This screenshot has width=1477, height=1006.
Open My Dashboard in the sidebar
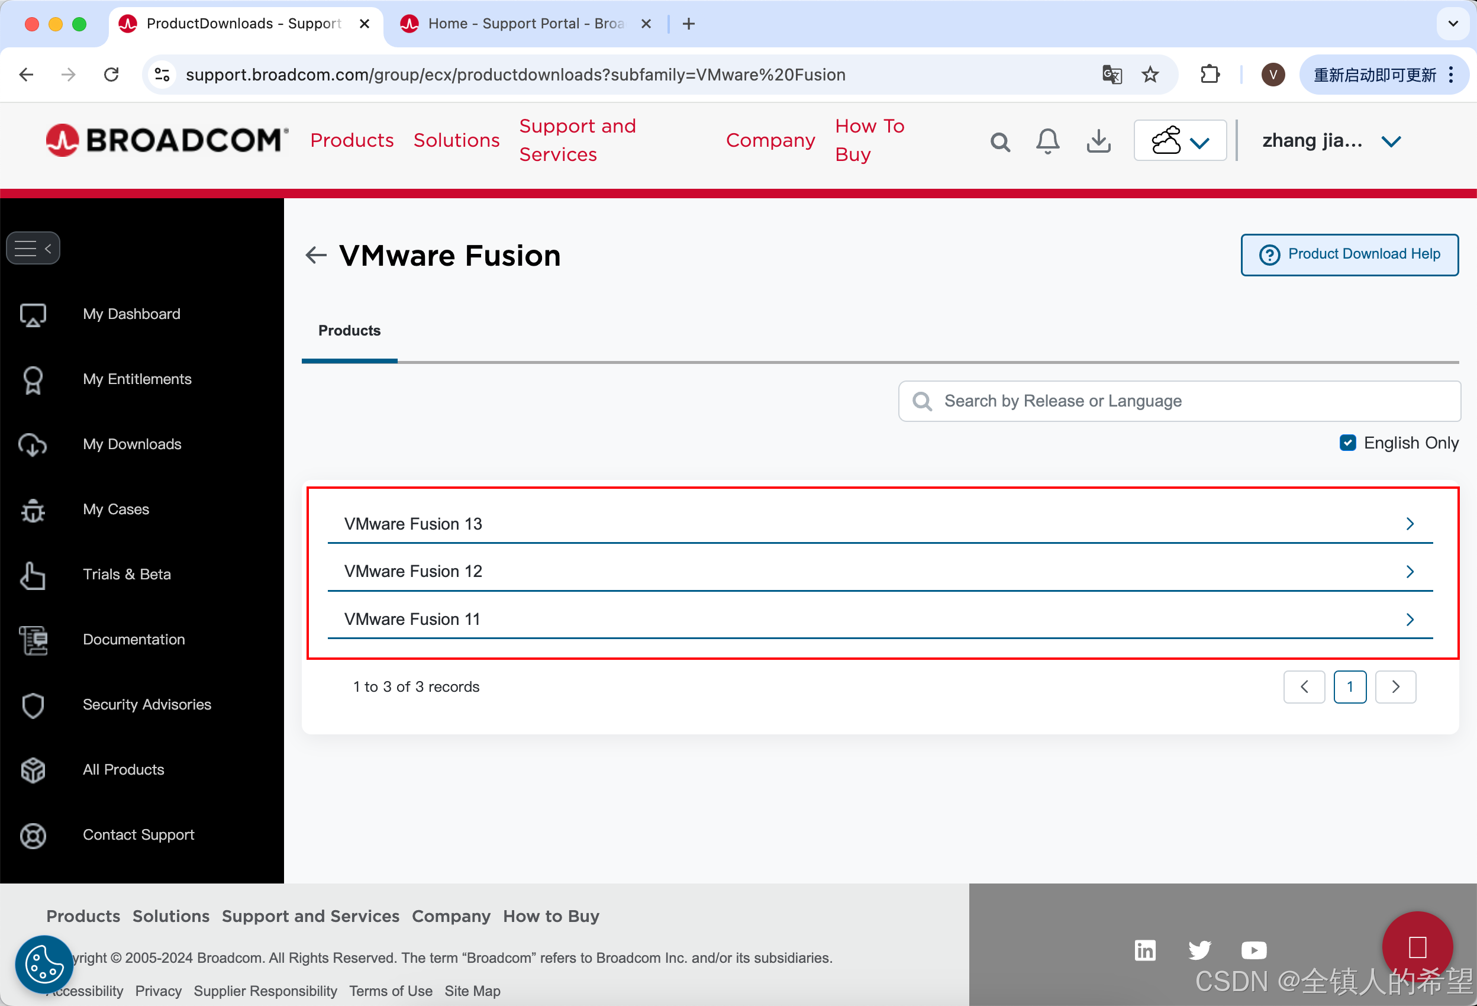click(131, 314)
